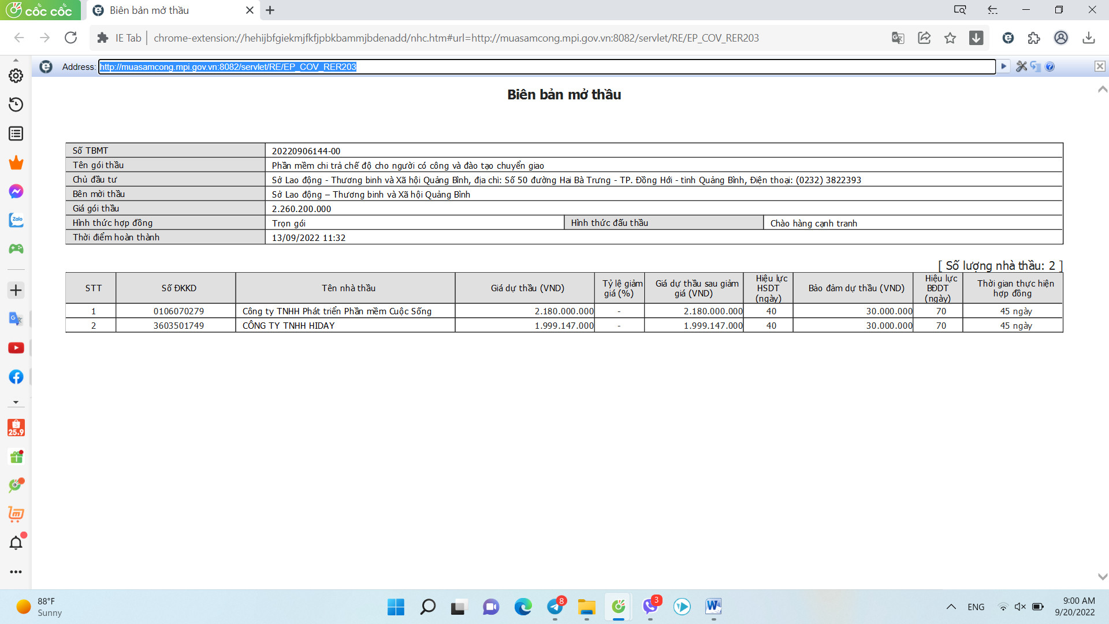Click the IE Tab go arrow button

tap(1004, 66)
